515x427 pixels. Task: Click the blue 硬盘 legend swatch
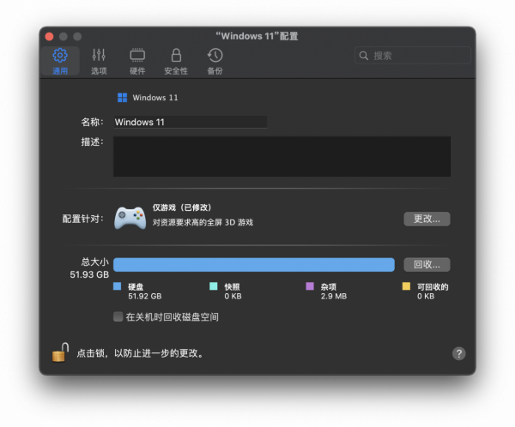(x=118, y=286)
